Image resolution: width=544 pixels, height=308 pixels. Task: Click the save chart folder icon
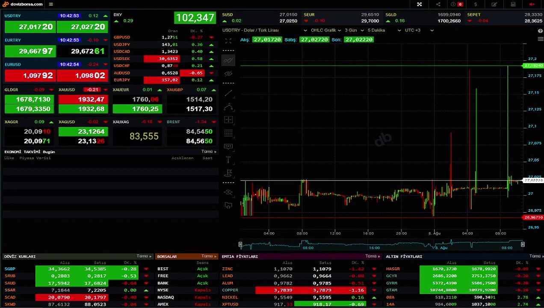pos(228,206)
